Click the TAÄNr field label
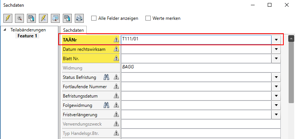This screenshot has width=295, height=139. tap(70, 40)
